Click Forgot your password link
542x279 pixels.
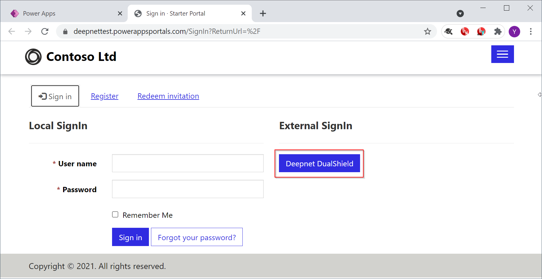point(197,237)
